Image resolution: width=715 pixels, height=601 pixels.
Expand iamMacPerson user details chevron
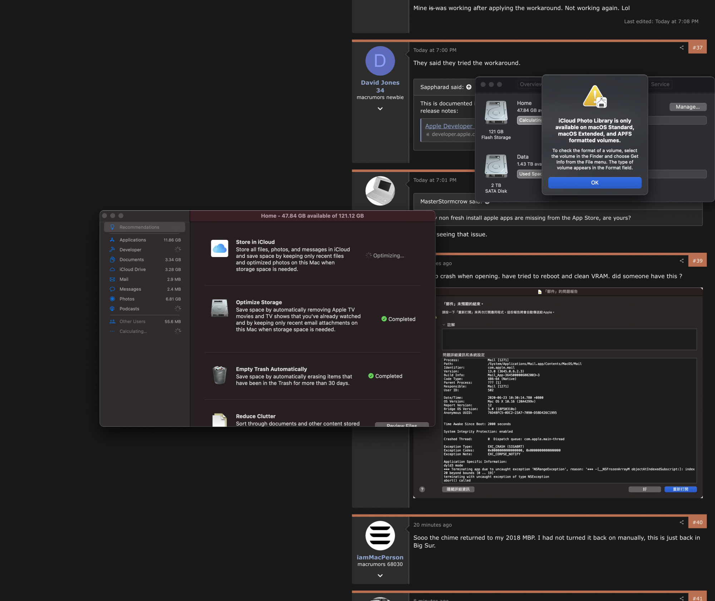(380, 576)
